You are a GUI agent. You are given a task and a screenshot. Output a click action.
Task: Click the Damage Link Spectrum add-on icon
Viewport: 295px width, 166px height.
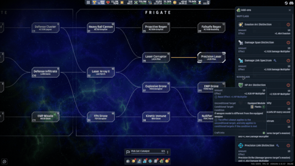pyautogui.click(x=241, y=61)
